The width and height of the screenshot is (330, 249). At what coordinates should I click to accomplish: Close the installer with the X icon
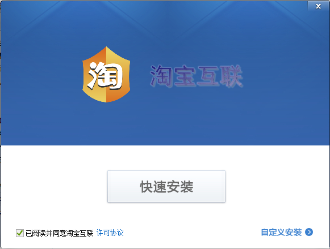pos(318,6)
